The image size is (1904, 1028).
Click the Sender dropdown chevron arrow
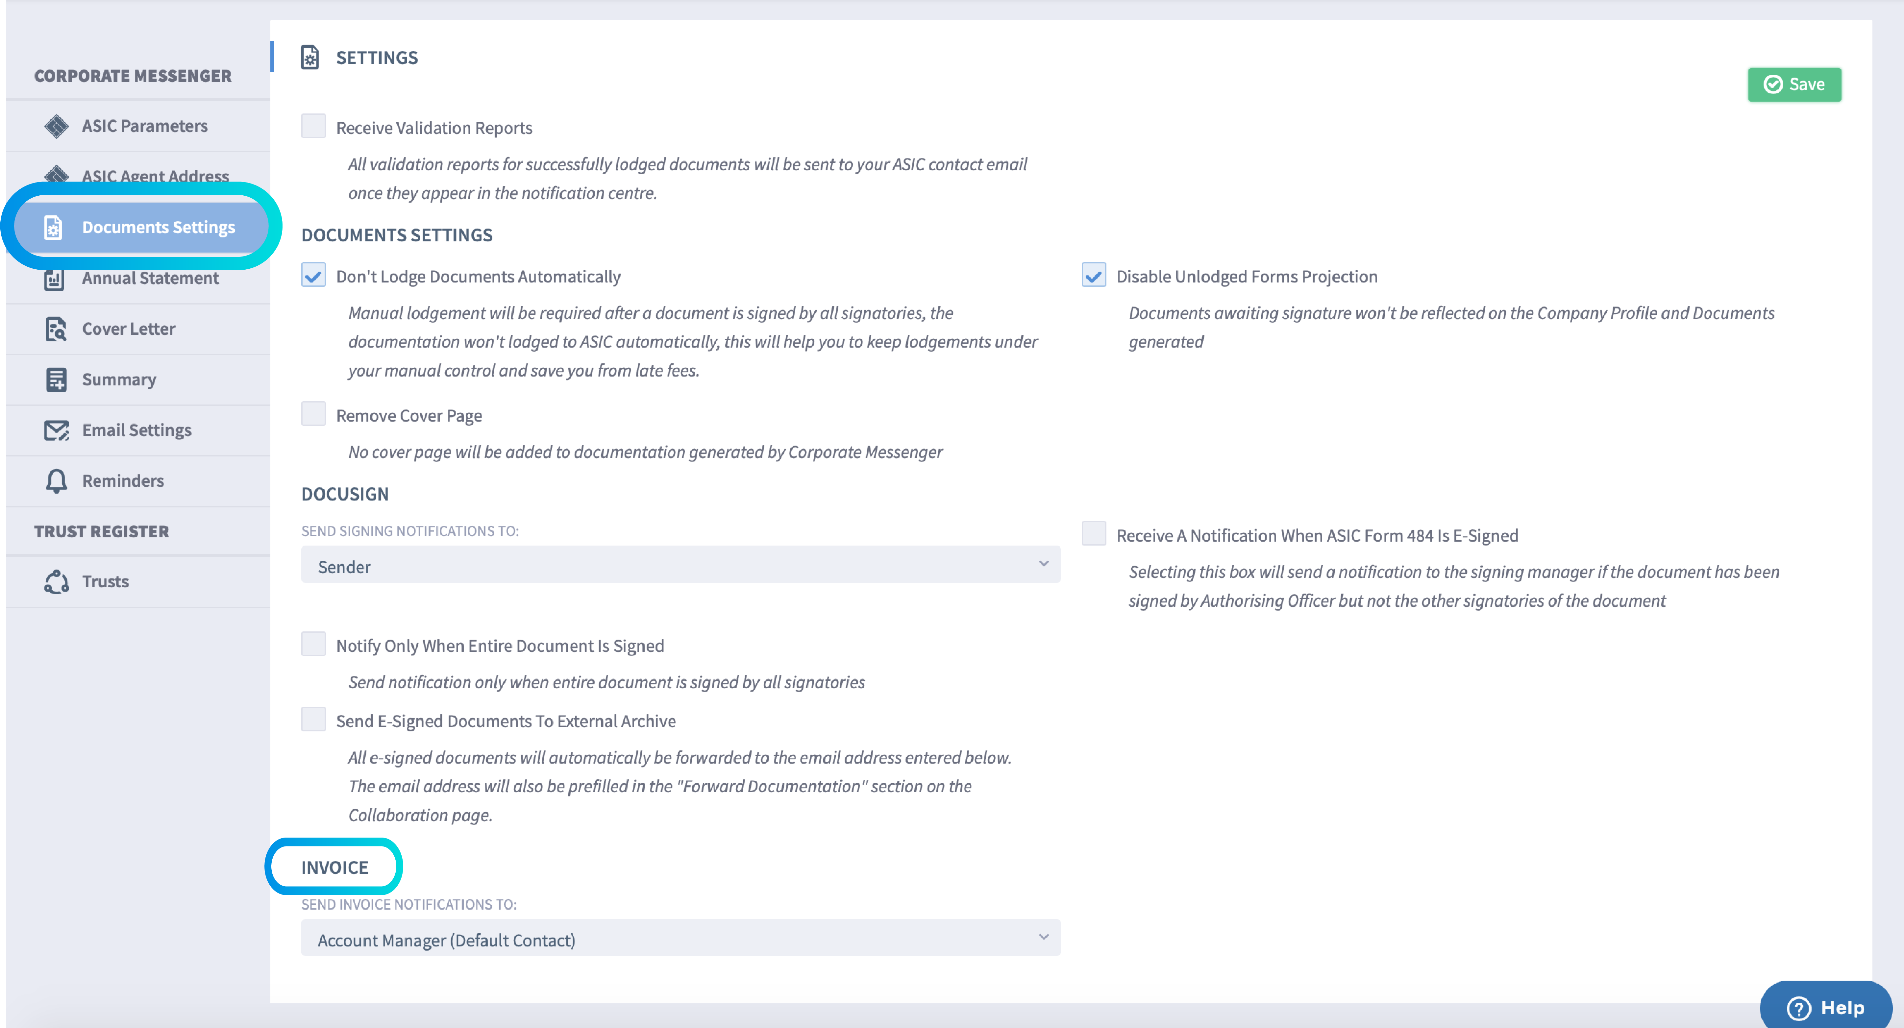point(1044,565)
